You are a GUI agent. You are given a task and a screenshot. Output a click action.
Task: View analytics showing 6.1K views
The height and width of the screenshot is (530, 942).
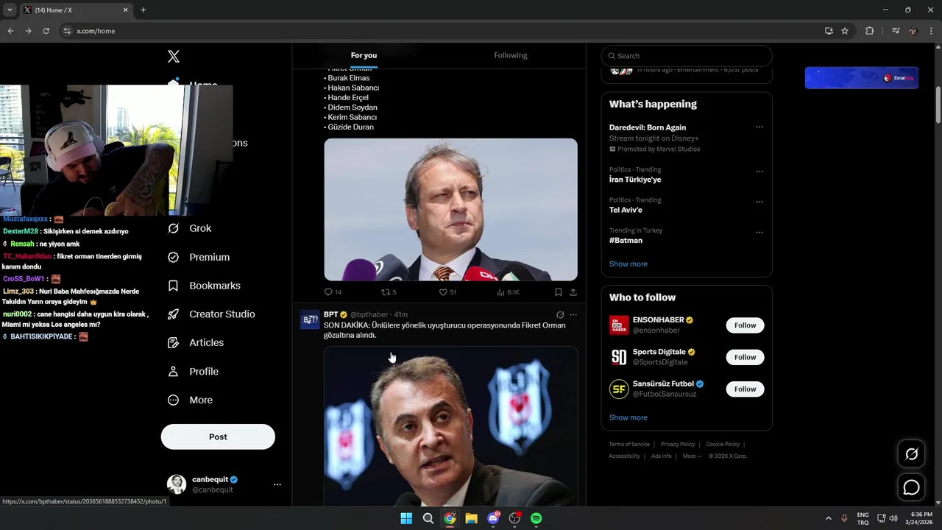[508, 292]
